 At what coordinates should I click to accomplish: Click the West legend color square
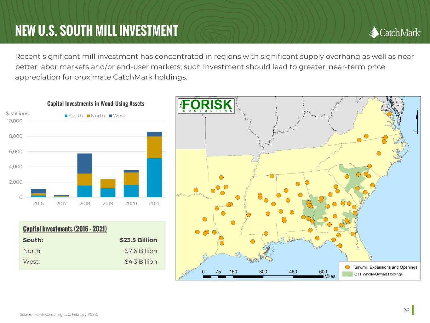click(111, 116)
